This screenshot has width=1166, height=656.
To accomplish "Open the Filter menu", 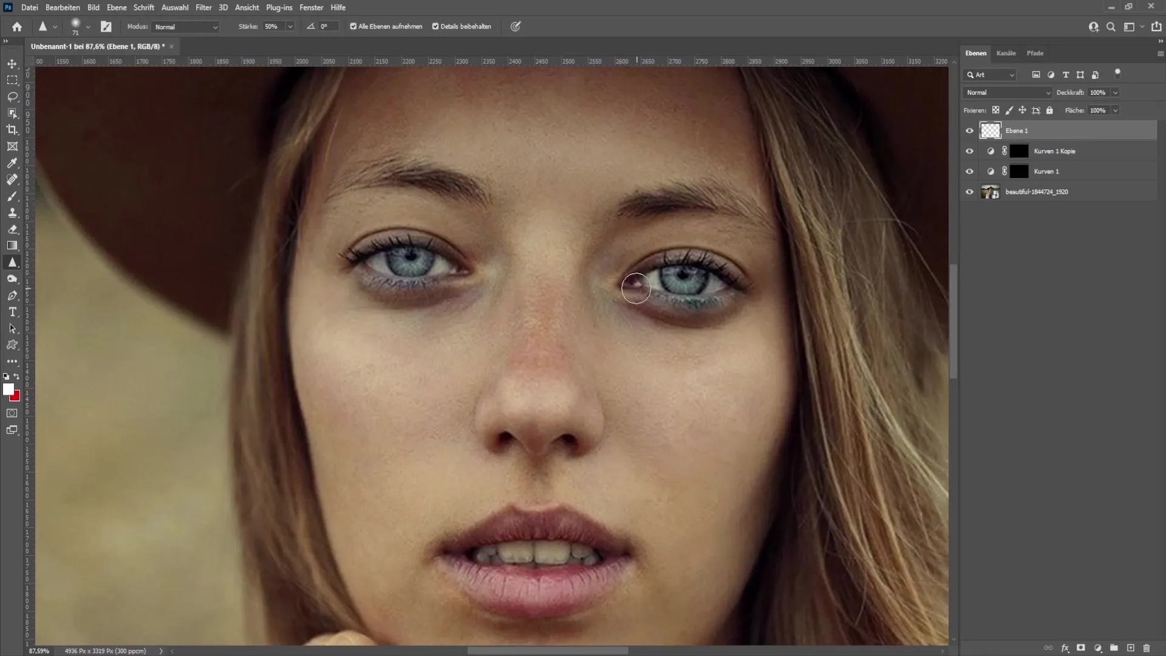I will 203,7.
